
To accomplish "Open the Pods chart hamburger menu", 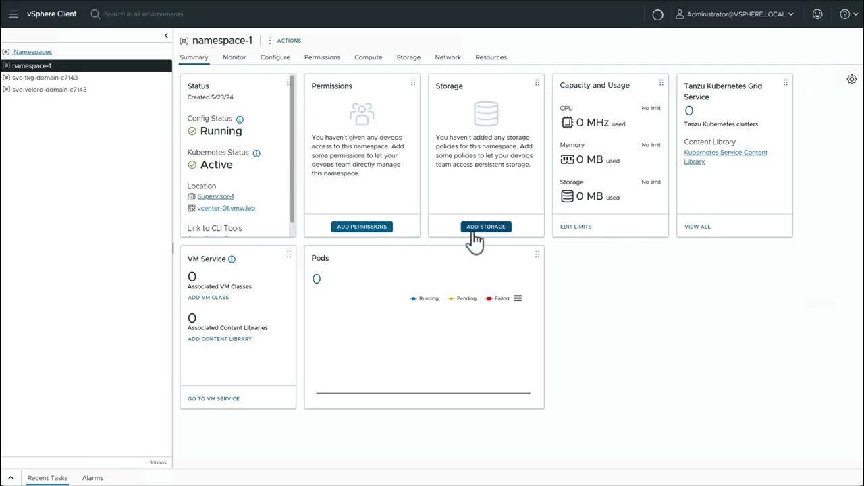I will [518, 298].
